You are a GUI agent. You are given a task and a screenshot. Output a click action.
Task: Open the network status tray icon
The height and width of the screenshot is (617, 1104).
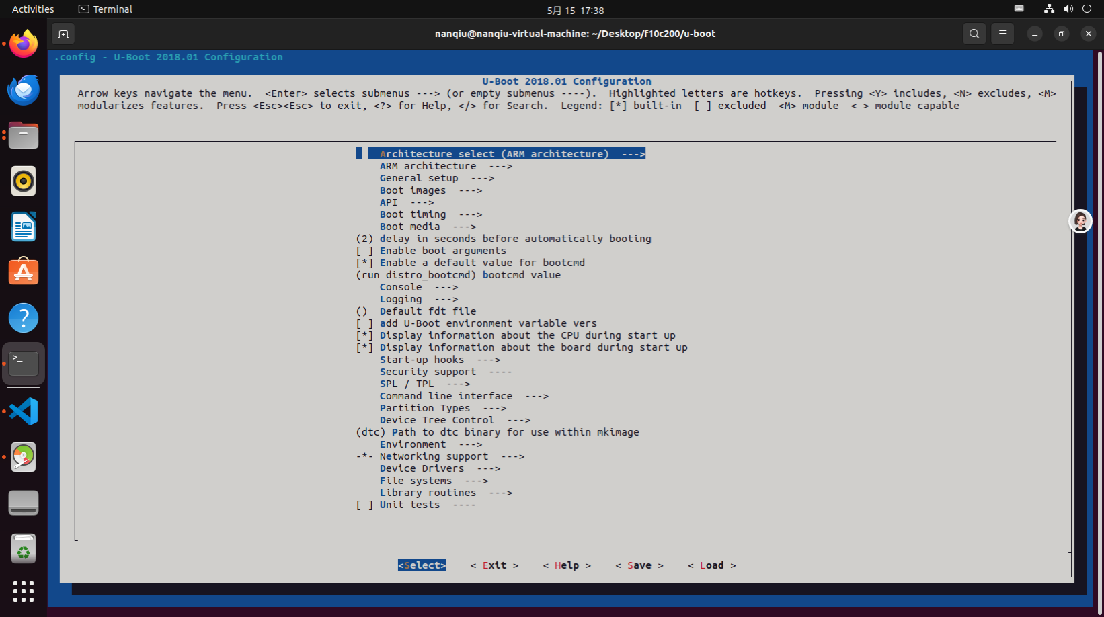(x=1049, y=9)
